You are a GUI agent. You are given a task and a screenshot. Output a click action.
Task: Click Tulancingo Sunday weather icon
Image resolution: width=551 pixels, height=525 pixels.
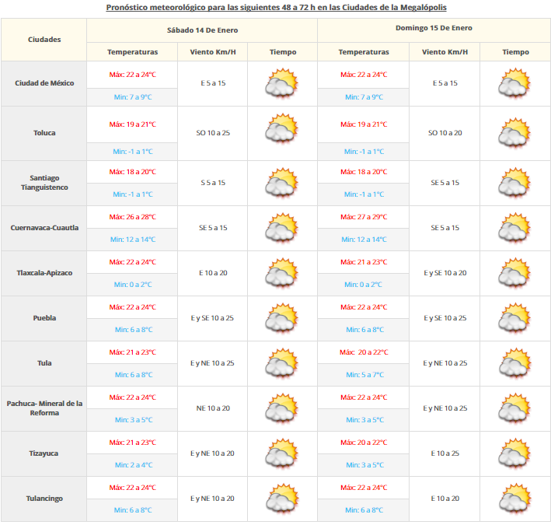(514, 499)
